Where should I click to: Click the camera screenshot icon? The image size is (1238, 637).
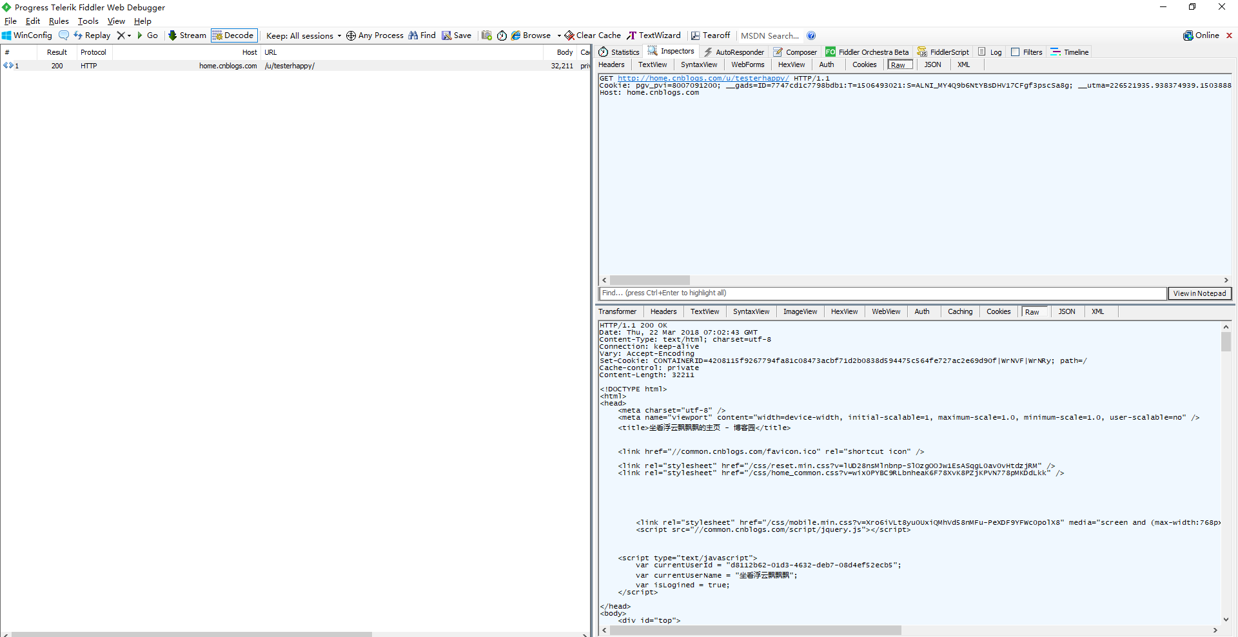[x=487, y=35]
